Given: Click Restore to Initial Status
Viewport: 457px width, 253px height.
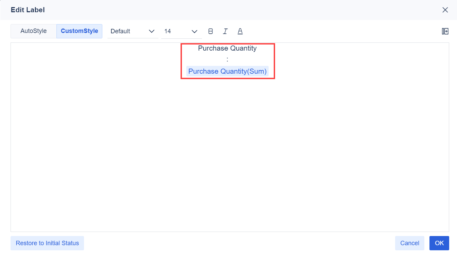Looking at the screenshot, I should pos(47,243).
